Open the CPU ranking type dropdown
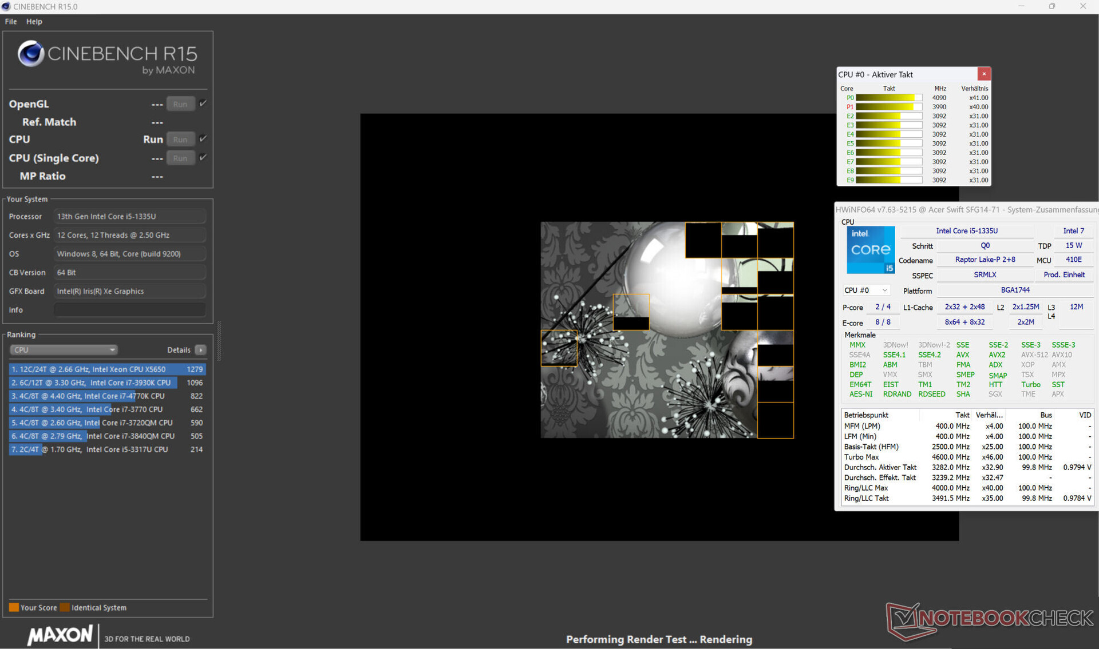The height and width of the screenshot is (649, 1099). tap(64, 350)
